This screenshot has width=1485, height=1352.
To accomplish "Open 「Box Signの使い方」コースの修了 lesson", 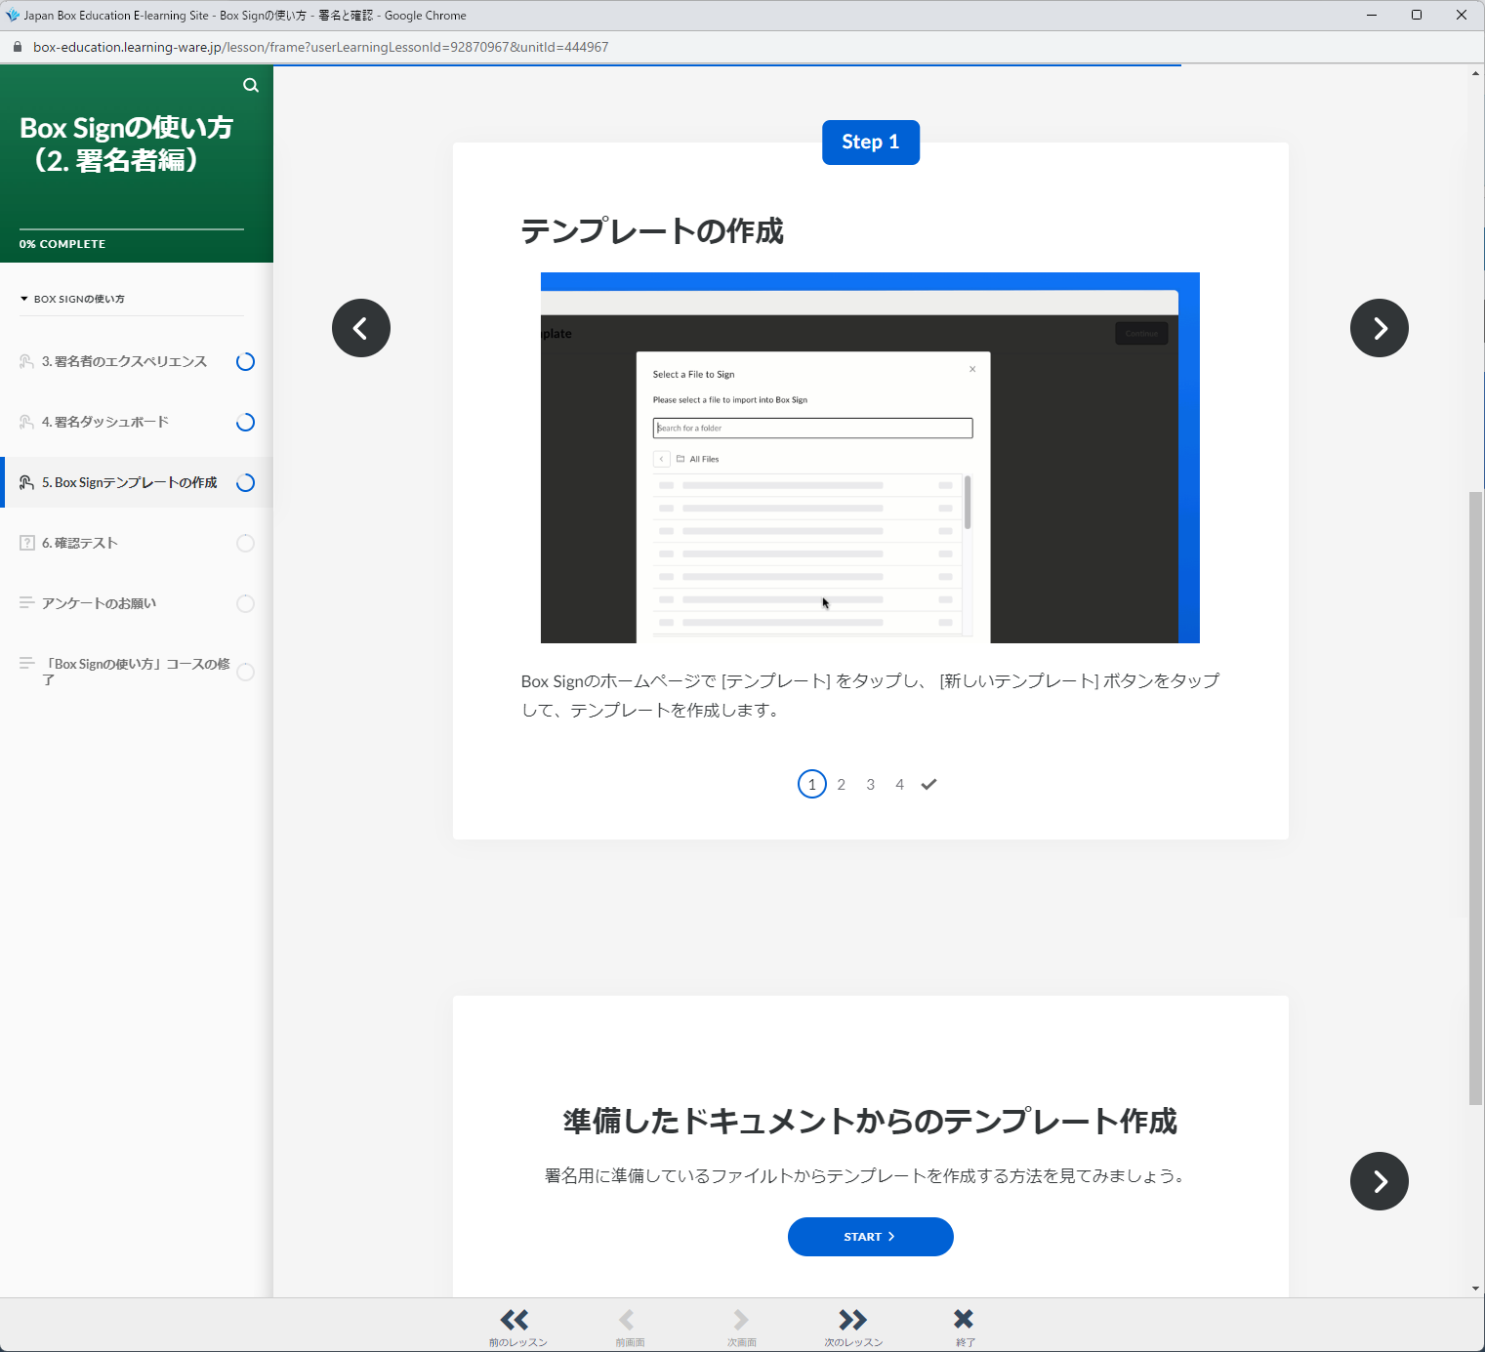I will point(136,672).
